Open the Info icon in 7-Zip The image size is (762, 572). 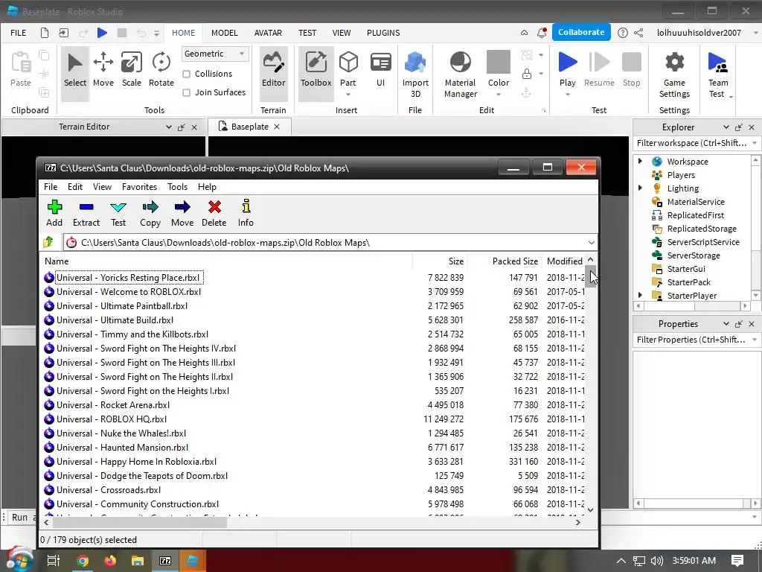click(246, 206)
